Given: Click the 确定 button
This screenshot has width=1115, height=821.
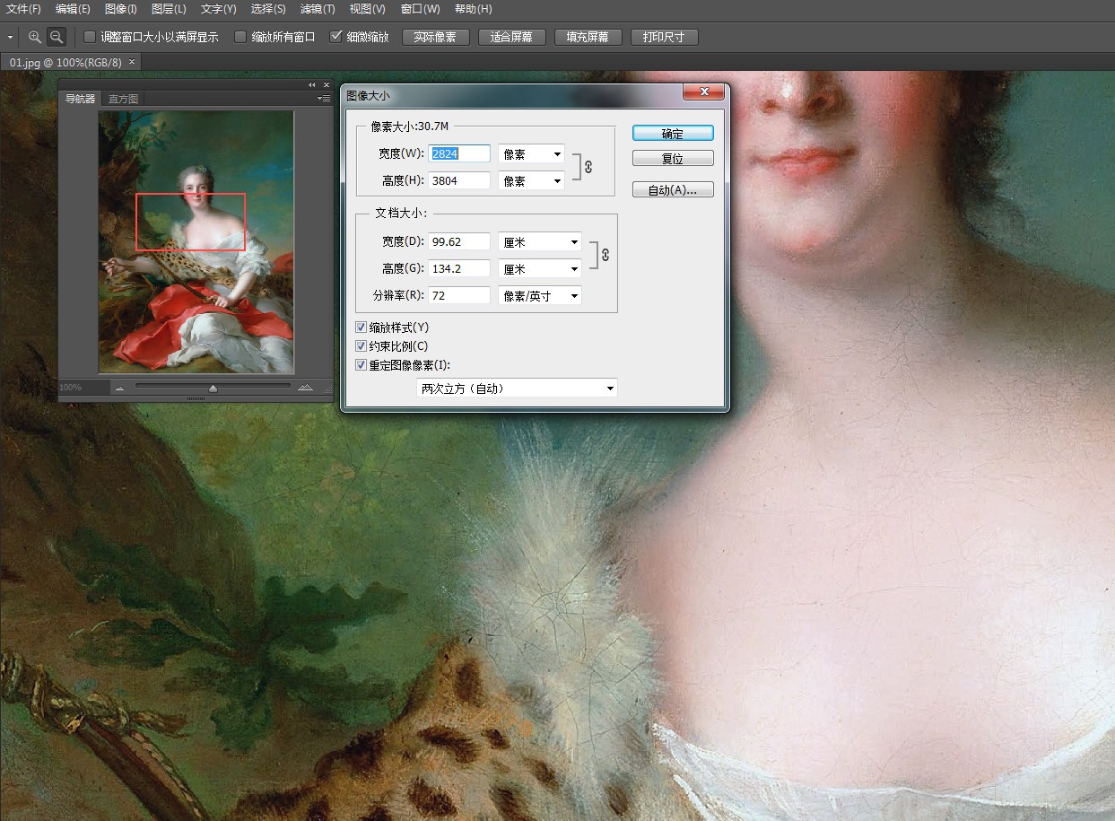Looking at the screenshot, I should pos(673,133).
